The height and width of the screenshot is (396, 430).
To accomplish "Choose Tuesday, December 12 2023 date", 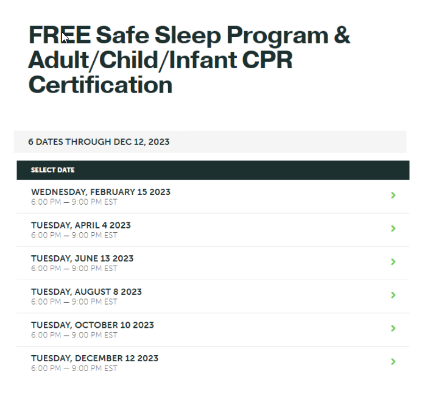I will [213, 363].
